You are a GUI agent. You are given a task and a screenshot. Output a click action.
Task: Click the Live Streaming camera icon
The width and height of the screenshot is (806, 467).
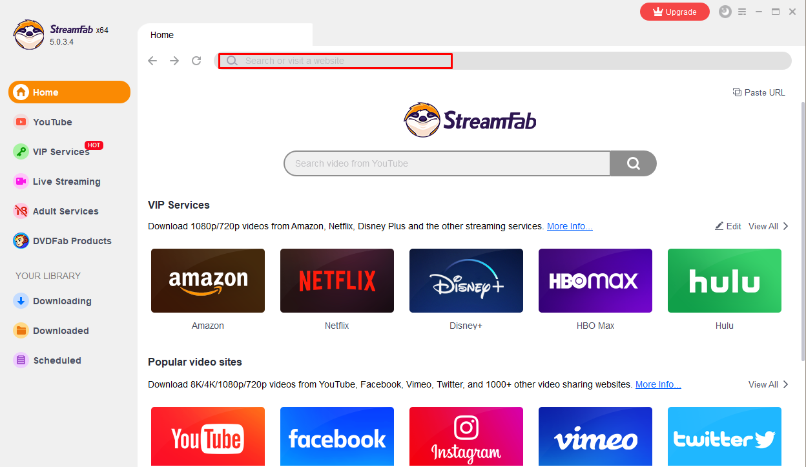pyautogui.click(x=21, y=182)
